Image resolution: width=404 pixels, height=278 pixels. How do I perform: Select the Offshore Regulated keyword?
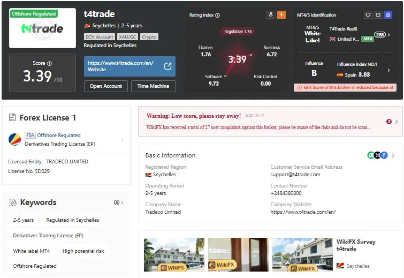[x=35, y=266]
